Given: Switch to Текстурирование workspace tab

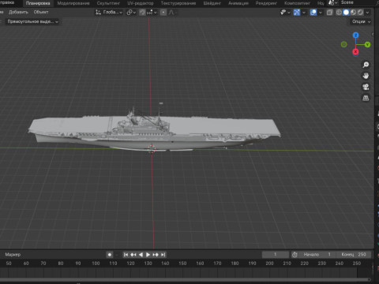Looking at the screenshot, I should 178,3.
